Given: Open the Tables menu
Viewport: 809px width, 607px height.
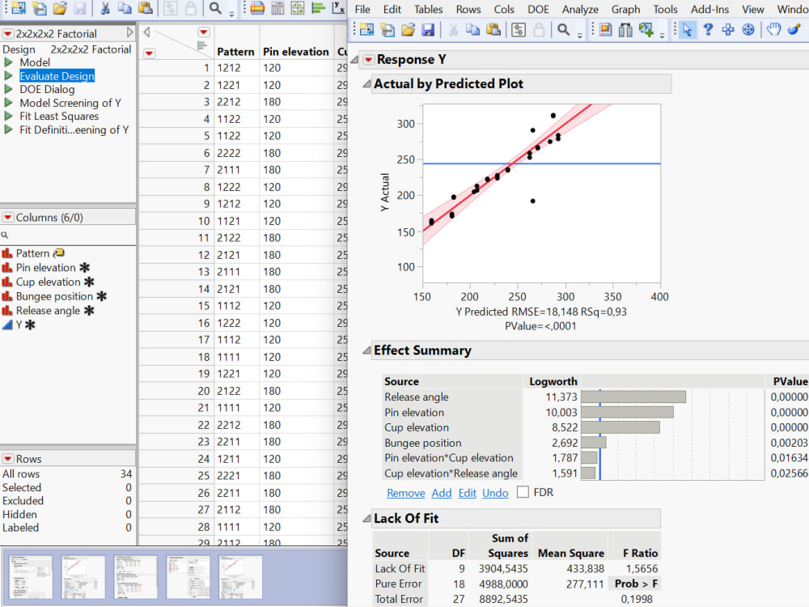Looking at the screenshot, I should [428, 9].
